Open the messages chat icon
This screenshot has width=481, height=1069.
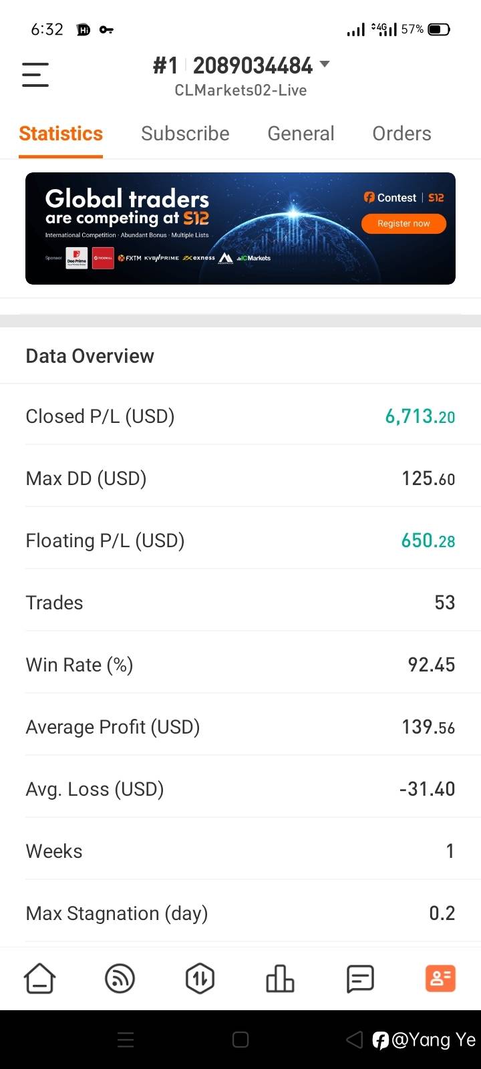(x=360, y=979)
